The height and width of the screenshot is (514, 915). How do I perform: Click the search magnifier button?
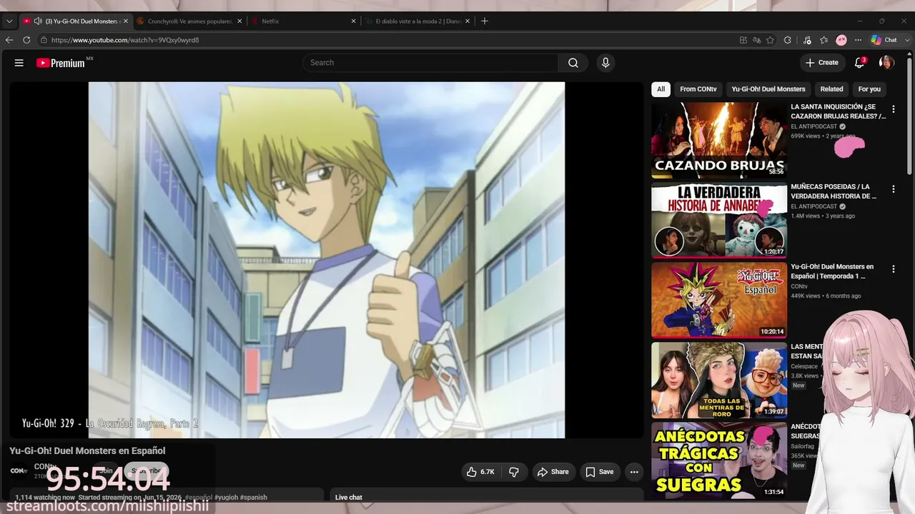coord(573,63)
